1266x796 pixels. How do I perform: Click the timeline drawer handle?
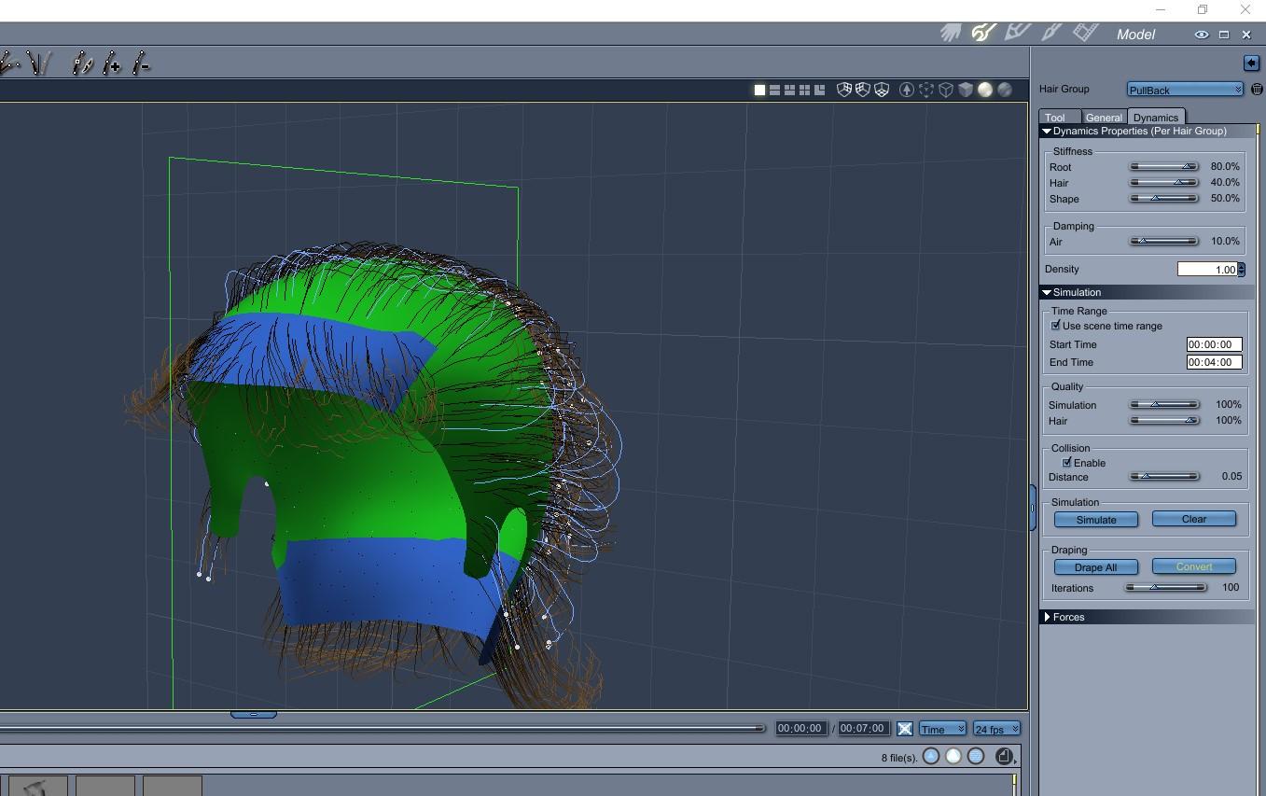253,715
